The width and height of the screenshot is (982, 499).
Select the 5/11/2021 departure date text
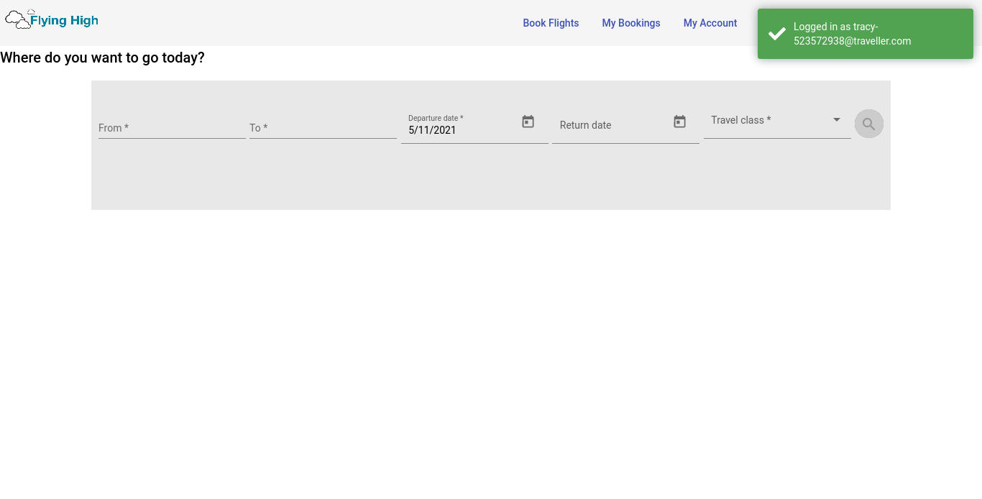tap(432, 130)
